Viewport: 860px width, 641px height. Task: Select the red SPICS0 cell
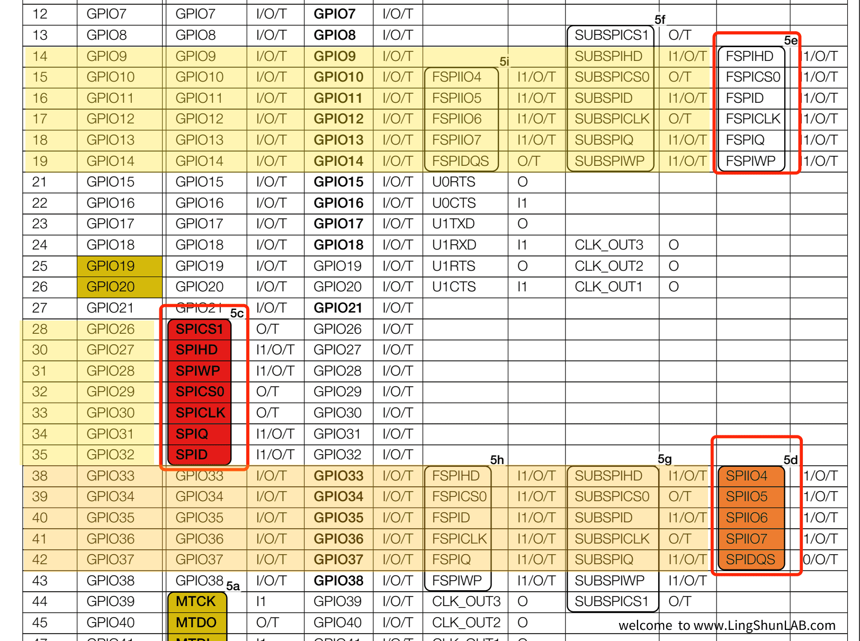click(199, 391)
